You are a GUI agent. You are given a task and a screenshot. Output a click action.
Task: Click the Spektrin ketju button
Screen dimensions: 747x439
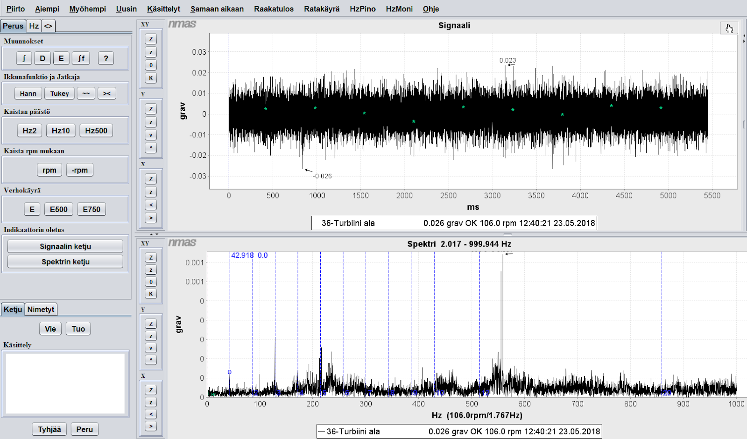tap(65, 262)
